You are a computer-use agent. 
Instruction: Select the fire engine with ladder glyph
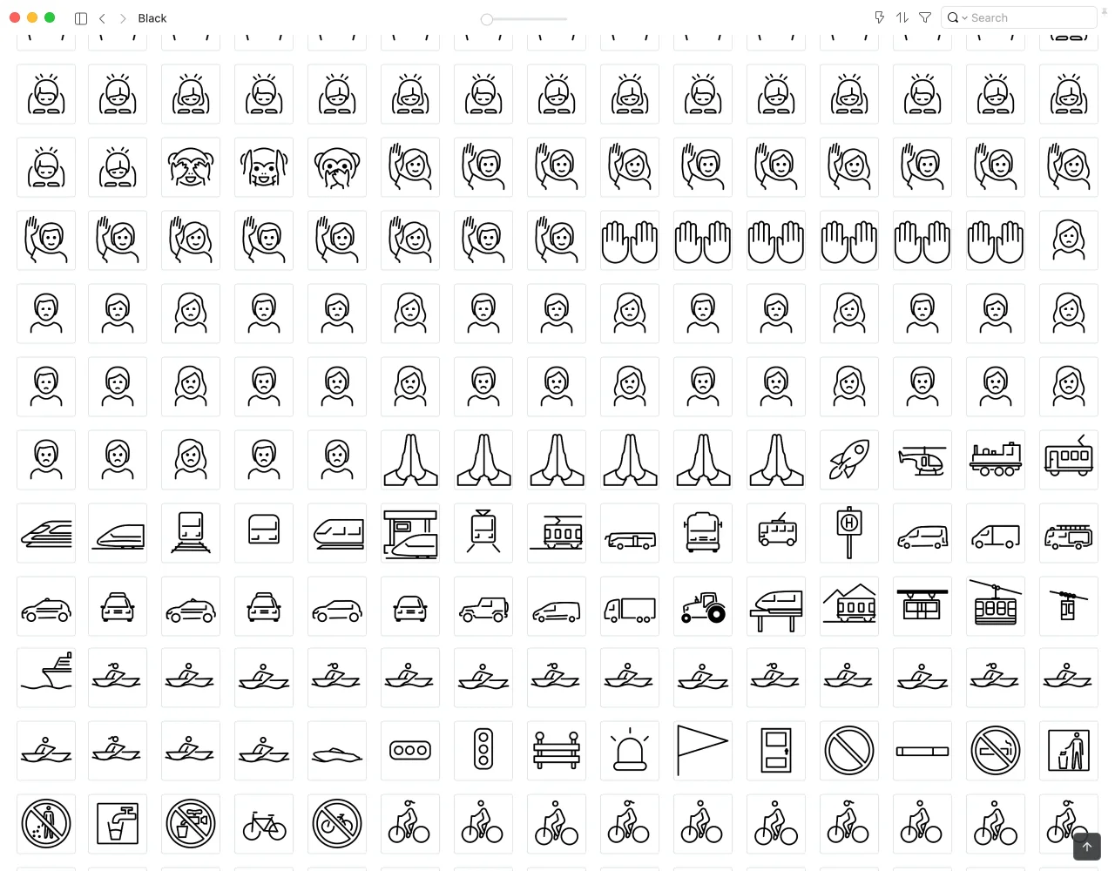[1069, 533]
